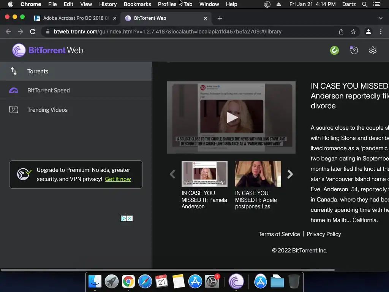Screen dimensions: 389x292
Task: Click the Get it now premium link
Action: coord(118,179)
